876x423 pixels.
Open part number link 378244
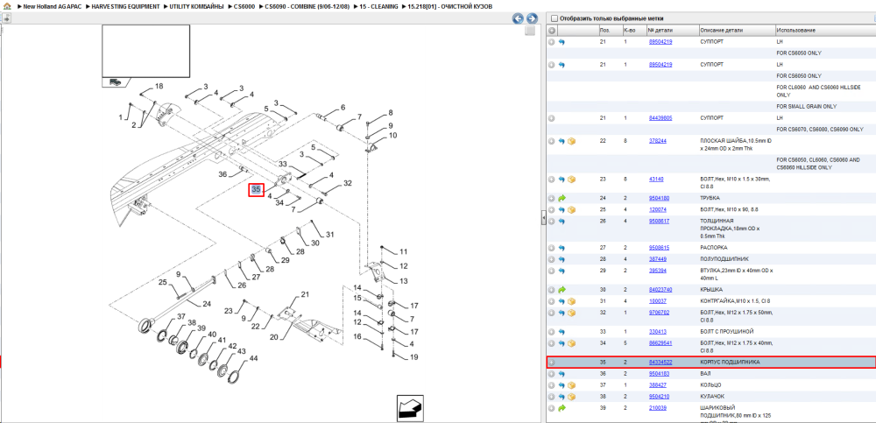coord(657,141)
